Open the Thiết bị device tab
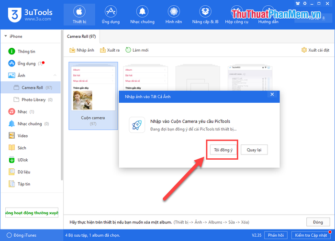The width and height of the screenshot is (335, 241). tap(79, 14)
